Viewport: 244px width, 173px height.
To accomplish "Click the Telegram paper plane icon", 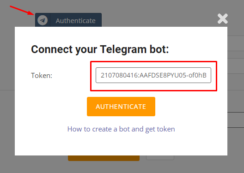I will 43,20.
